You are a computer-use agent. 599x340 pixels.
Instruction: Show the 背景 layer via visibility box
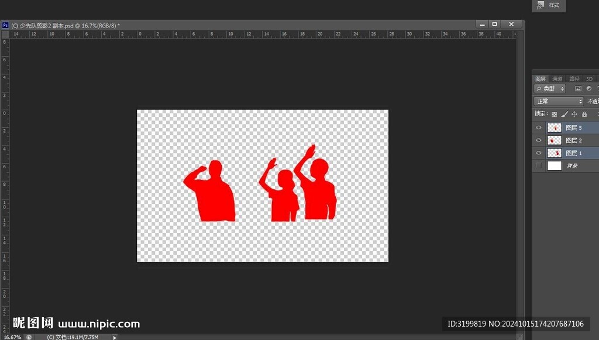[539, 165]
